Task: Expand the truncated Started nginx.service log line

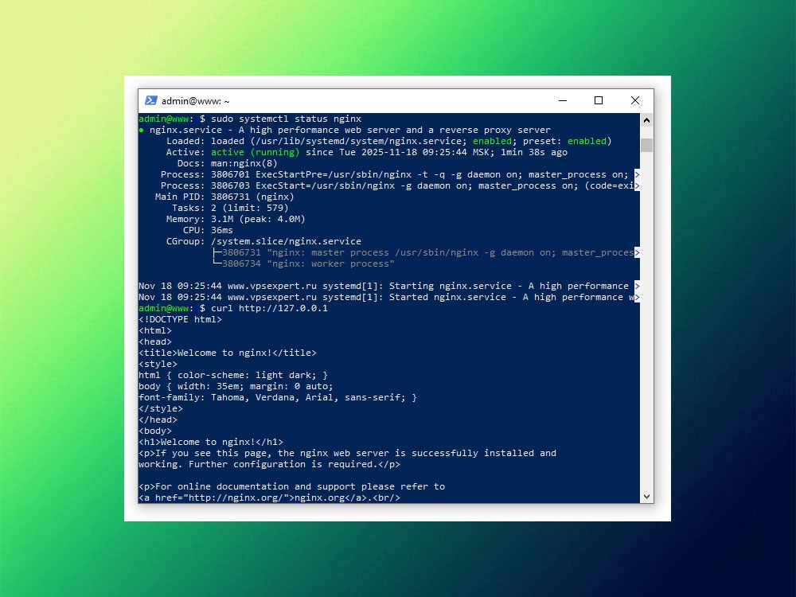Action: click(x=635, y=296)
